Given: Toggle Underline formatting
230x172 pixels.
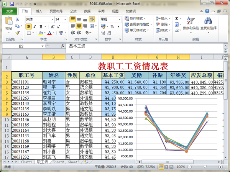Looking at the screenshot, I should [41, 26].
